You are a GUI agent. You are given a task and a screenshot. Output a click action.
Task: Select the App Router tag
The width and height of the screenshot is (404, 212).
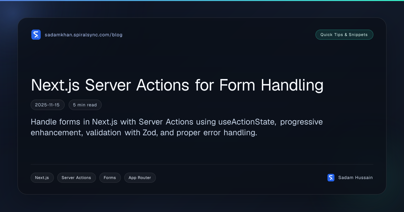click(x=140, y=178)
